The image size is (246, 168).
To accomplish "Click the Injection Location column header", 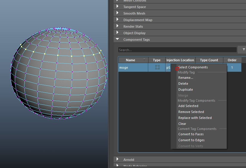I will tap(180, 60).
